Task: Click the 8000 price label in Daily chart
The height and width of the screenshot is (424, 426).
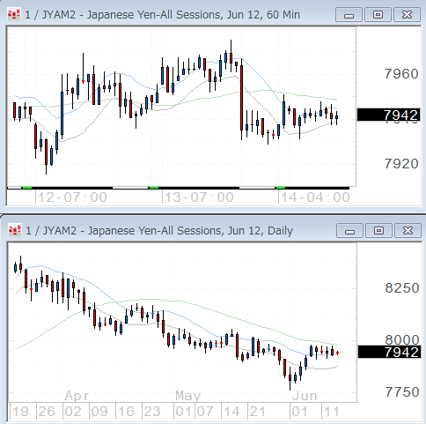Action: [x=401, y=340]
